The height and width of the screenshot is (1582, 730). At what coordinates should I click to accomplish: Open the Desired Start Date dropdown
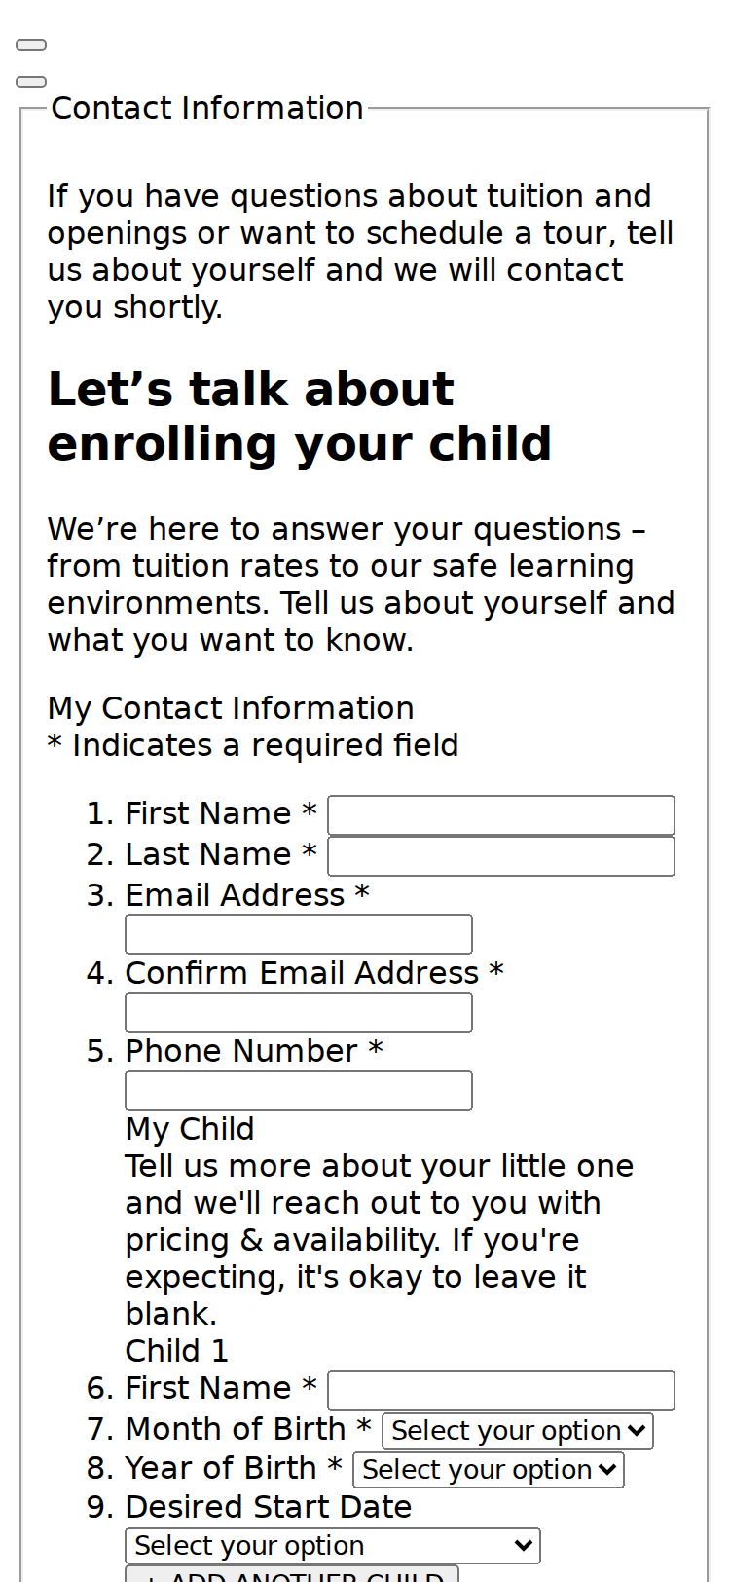point(333,1546)
